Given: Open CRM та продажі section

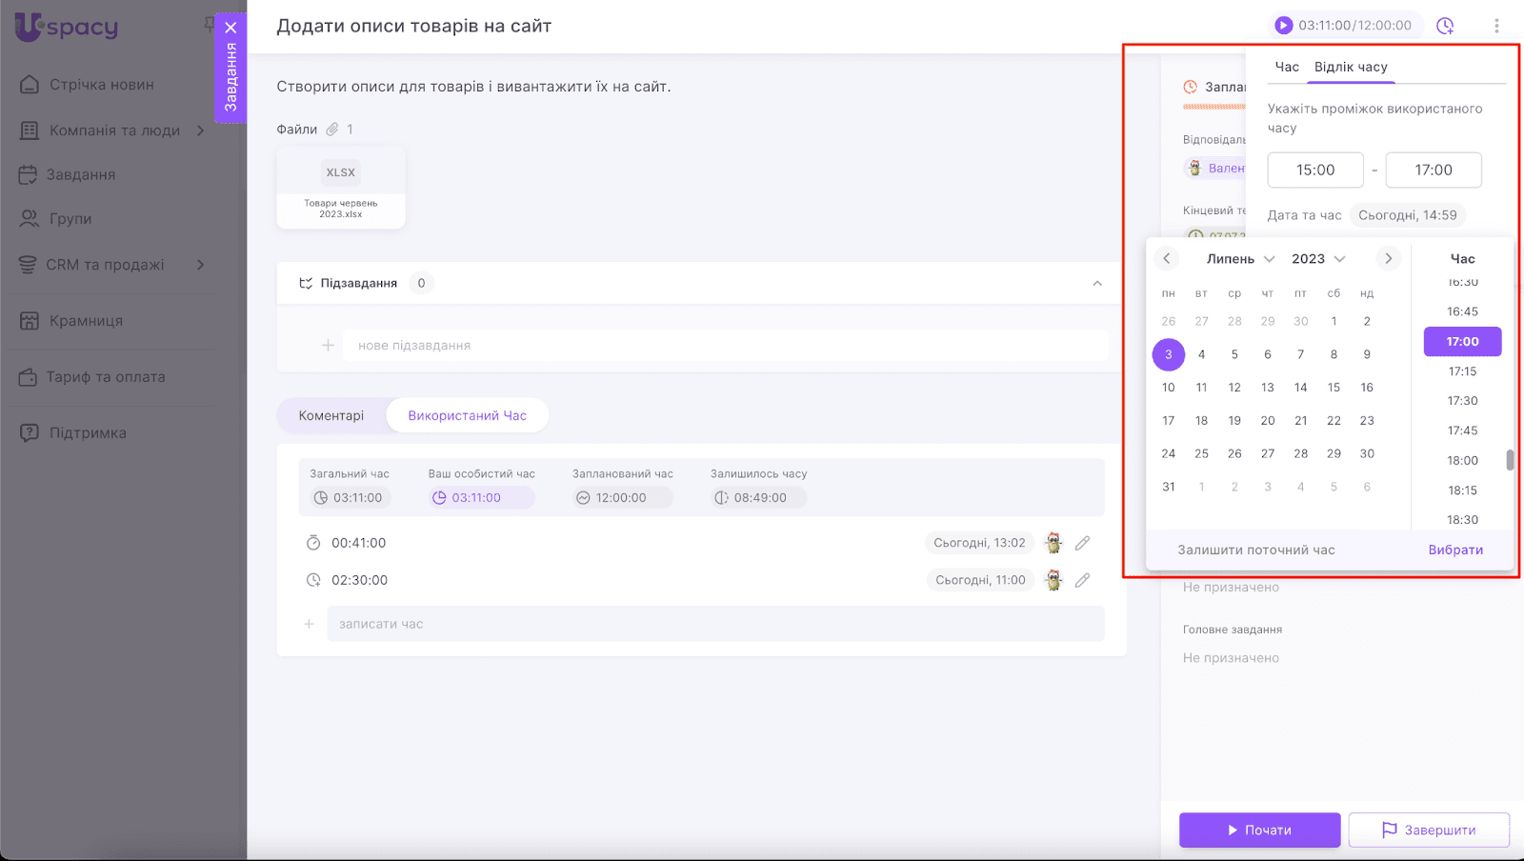Looking at the screenshot, I should tap(105, 265).
